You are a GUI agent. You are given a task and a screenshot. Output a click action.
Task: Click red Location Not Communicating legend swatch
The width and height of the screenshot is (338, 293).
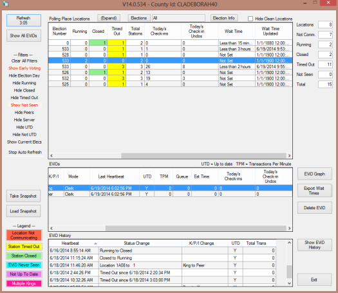click(24, 235)
